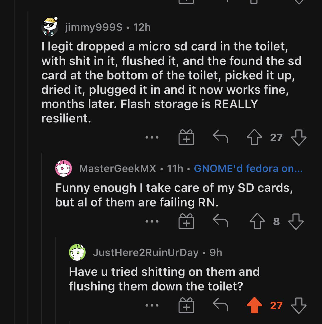
Task: Click JustHere2RuinUrDay's green avatar
Action: point(77,253)
